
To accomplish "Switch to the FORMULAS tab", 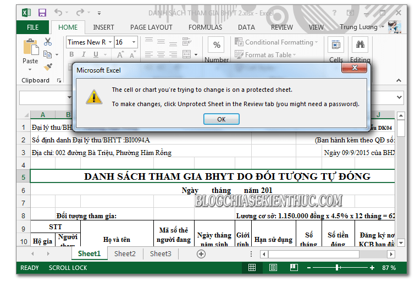I will coord(206,27).
